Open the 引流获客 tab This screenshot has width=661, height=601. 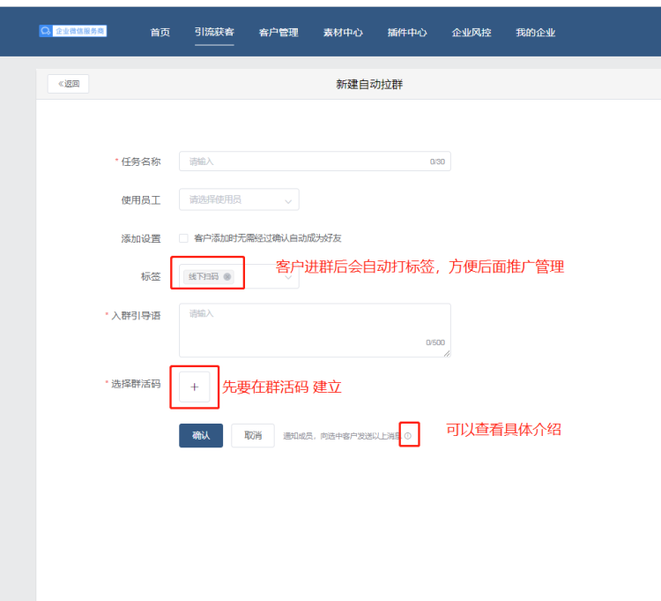[214, 33]
